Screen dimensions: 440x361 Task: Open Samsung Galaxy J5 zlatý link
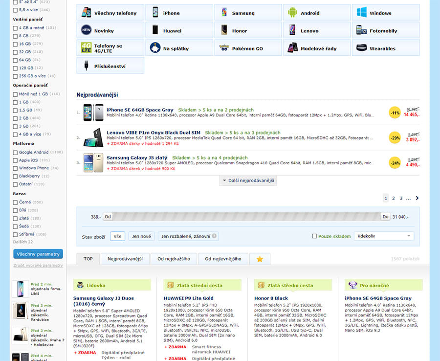click(137, 158)
